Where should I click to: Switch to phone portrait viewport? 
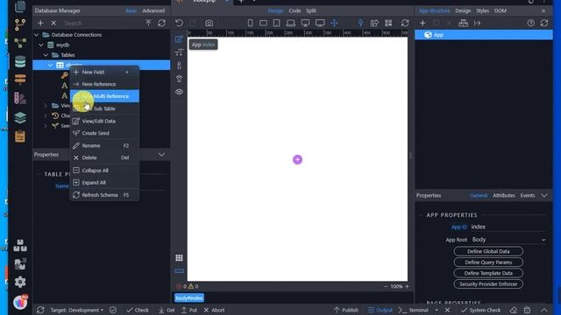(250, 24)
